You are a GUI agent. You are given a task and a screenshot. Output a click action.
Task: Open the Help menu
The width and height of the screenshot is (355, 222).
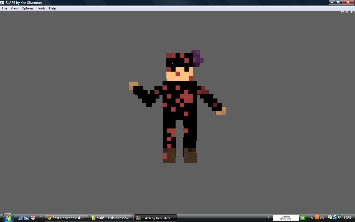pyautogui.click(x=52, y=8)
